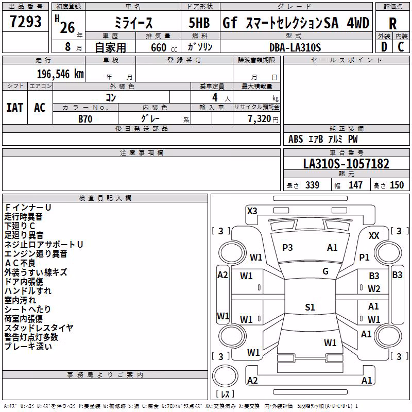
Task: Click inspector note ＡＣ不良
Action: tap(20, 263)
